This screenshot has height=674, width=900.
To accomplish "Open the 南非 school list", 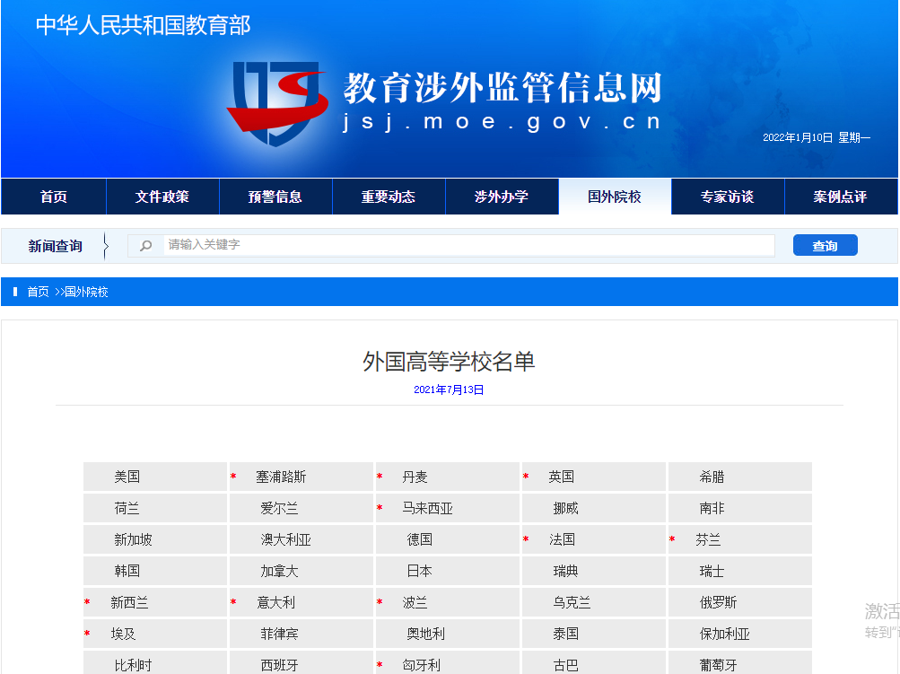I will pyautogui.click(x=712, y=508).
